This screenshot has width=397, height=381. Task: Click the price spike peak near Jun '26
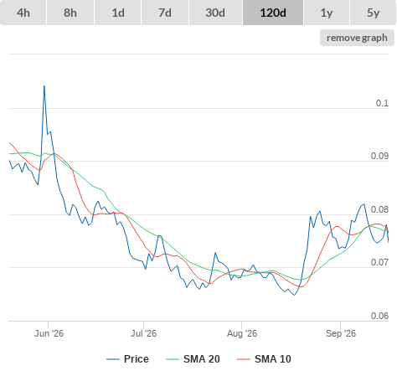tap(44, 86)
